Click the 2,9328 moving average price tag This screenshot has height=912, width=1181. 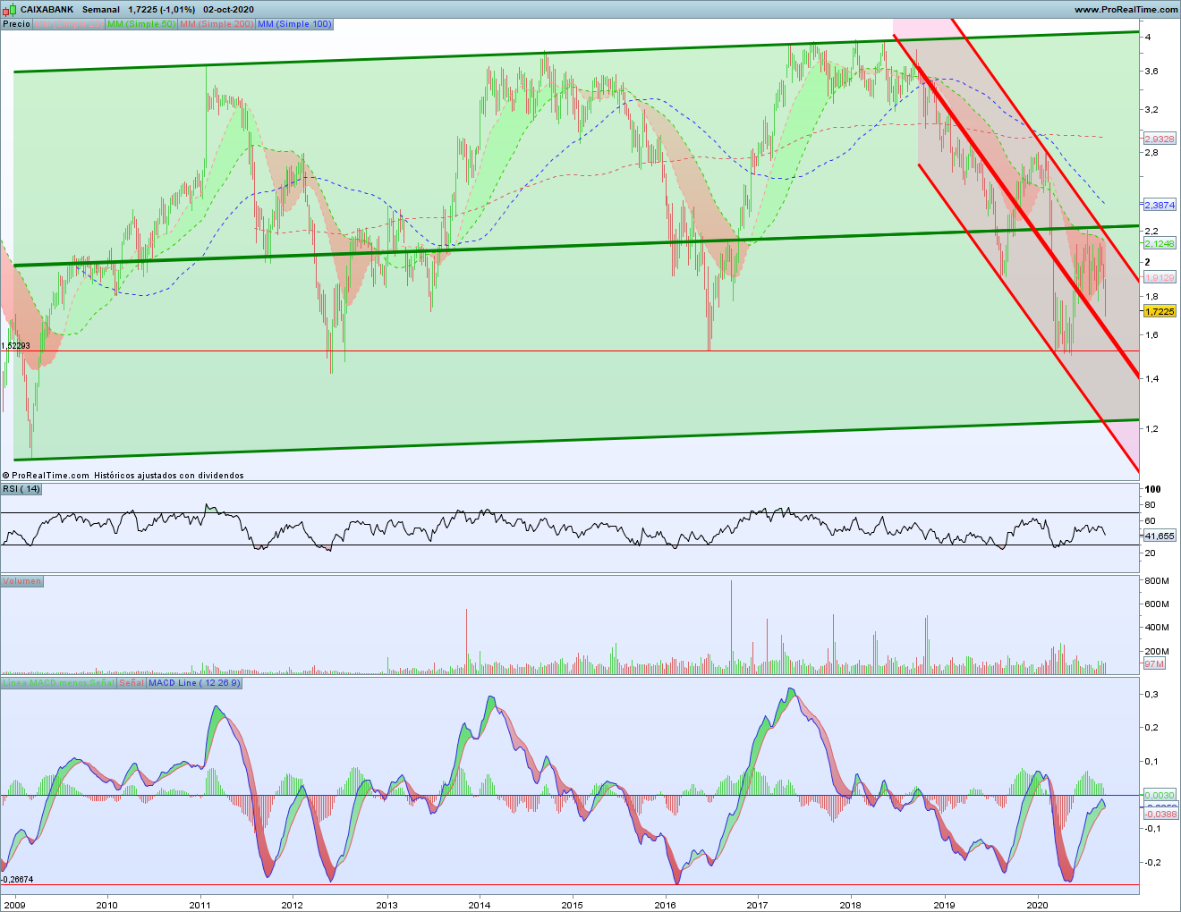tap(1160, 139)
